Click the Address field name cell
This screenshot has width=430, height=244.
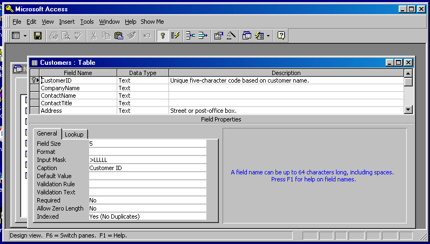click(x=78, y=111)
